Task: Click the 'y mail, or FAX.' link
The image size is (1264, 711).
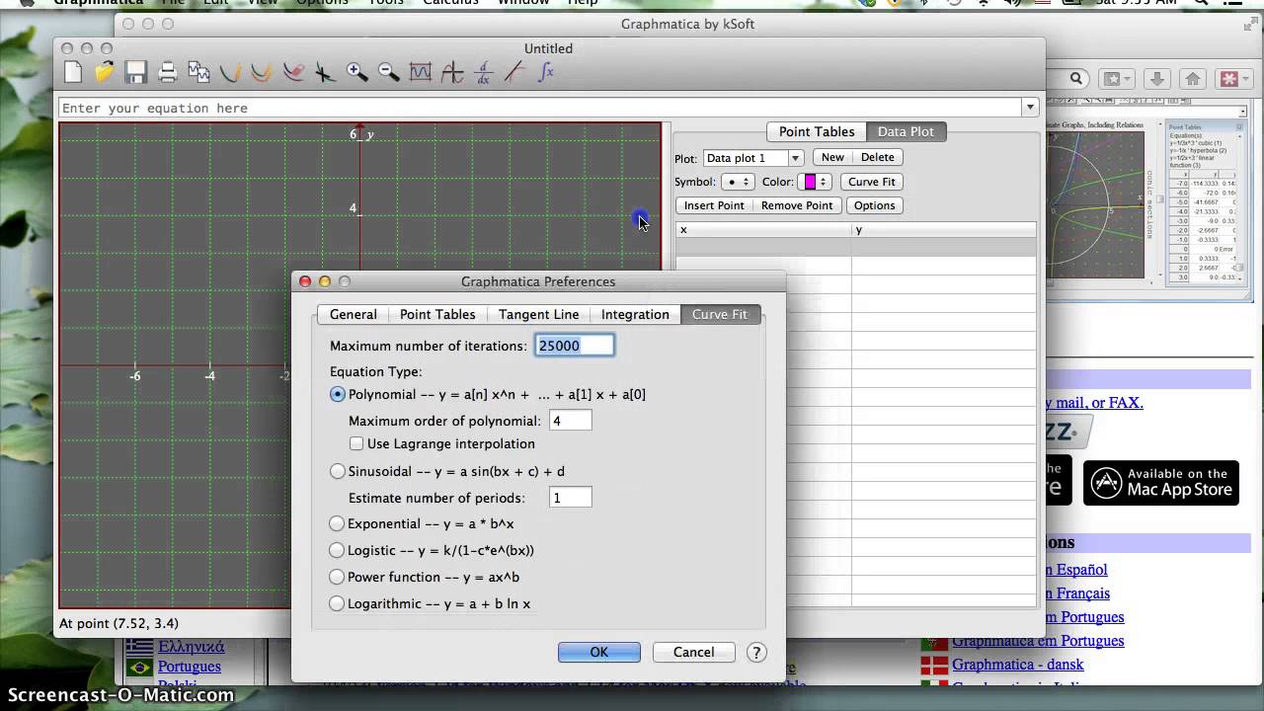Action: click(1094, 402)
